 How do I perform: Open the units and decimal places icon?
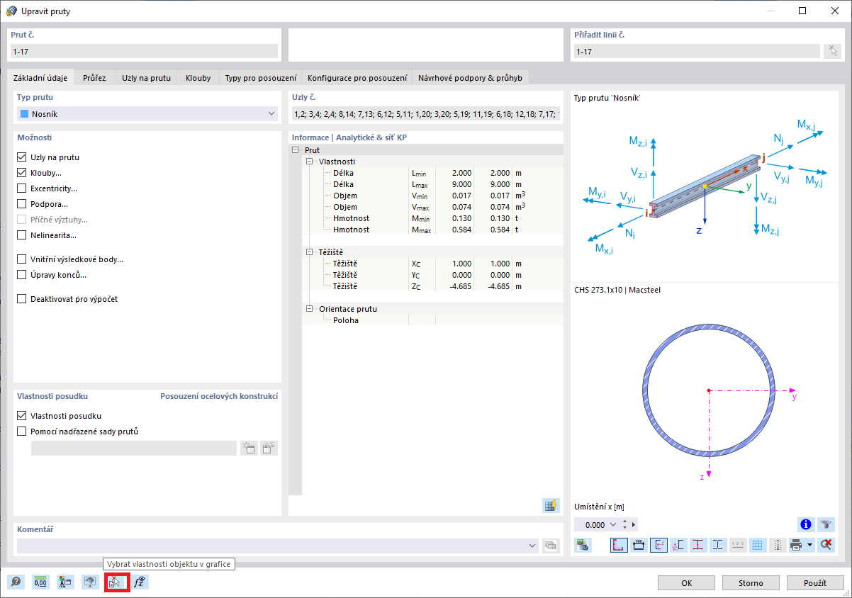click(x=40, y=582)
